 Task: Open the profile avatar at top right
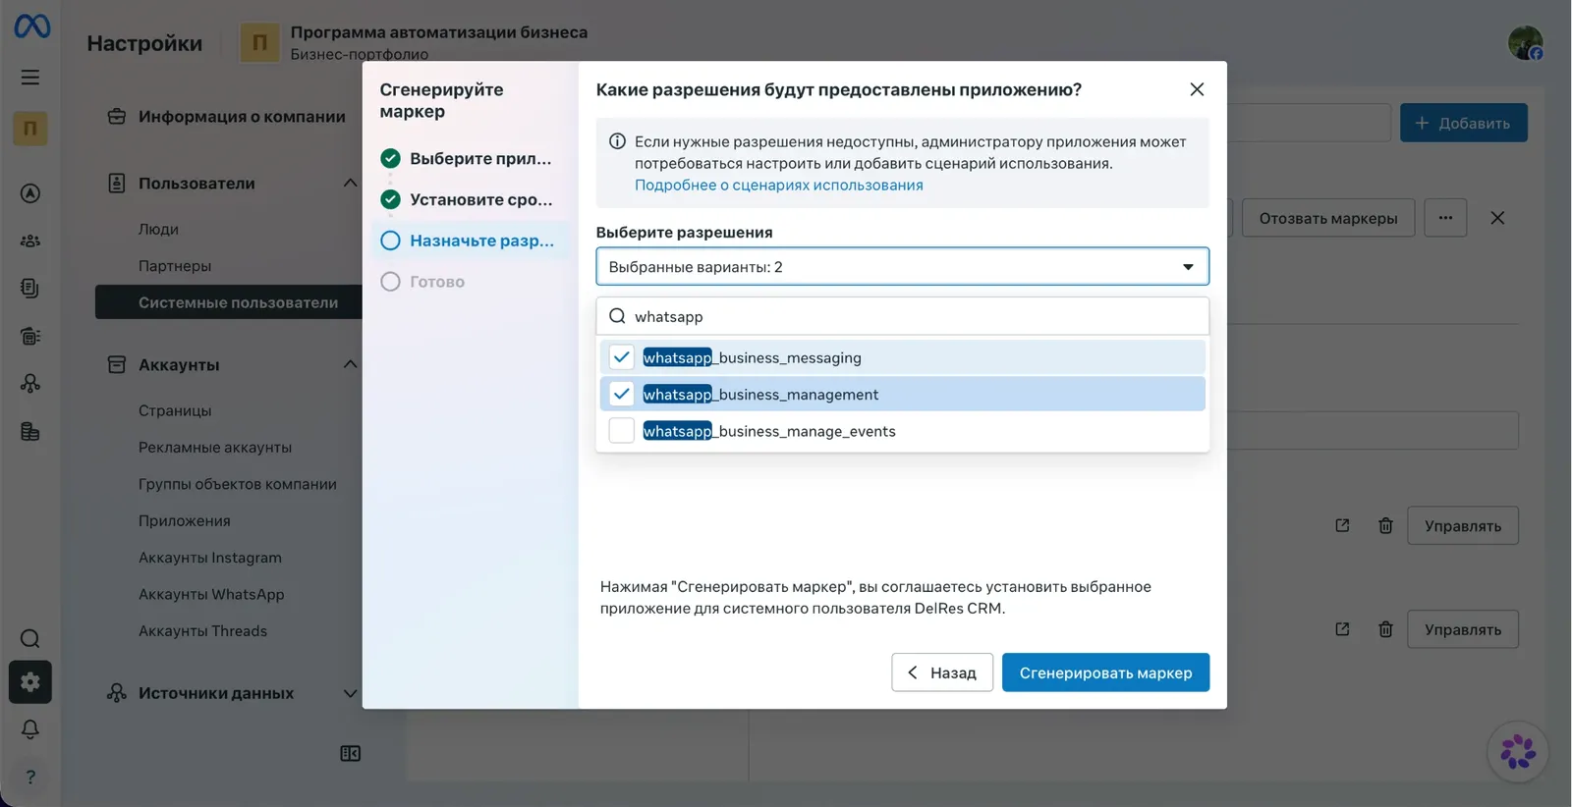point(1526,42)
